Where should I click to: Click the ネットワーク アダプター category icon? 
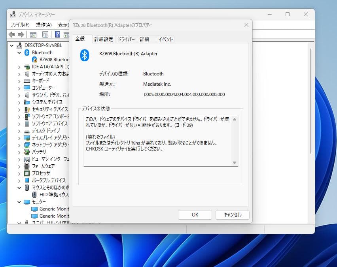[x=27, y=145]
